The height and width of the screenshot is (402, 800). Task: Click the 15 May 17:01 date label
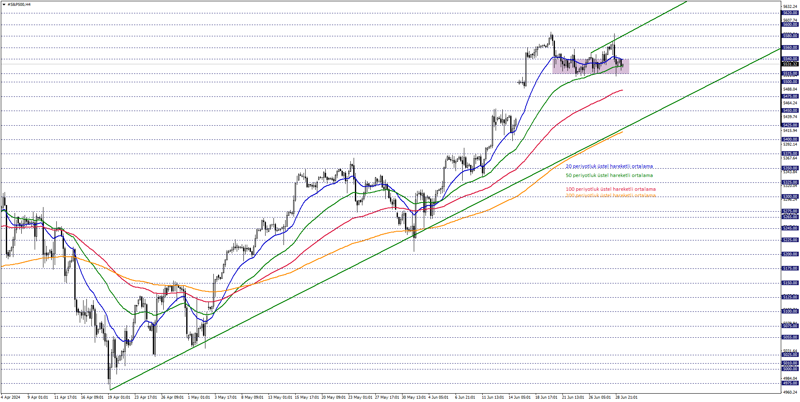[307, 397]
